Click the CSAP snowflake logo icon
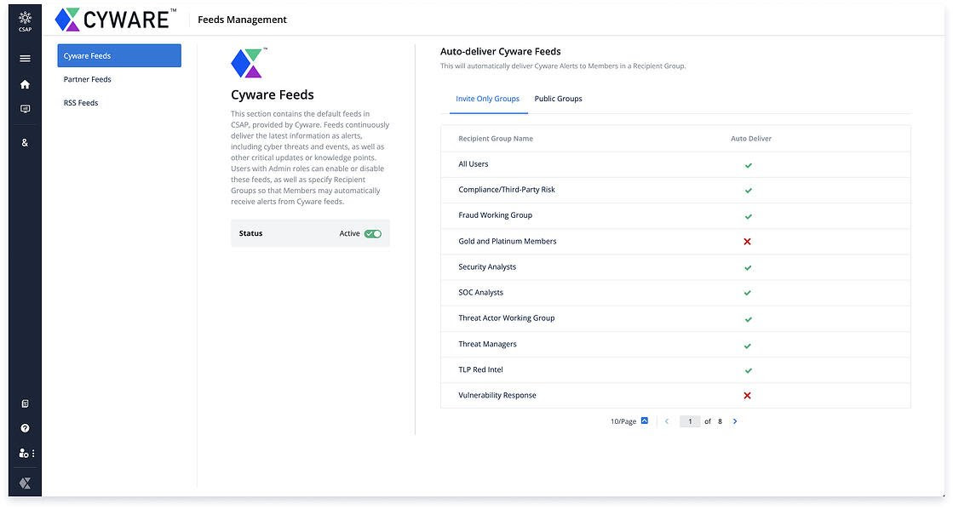 pos(25,20)
